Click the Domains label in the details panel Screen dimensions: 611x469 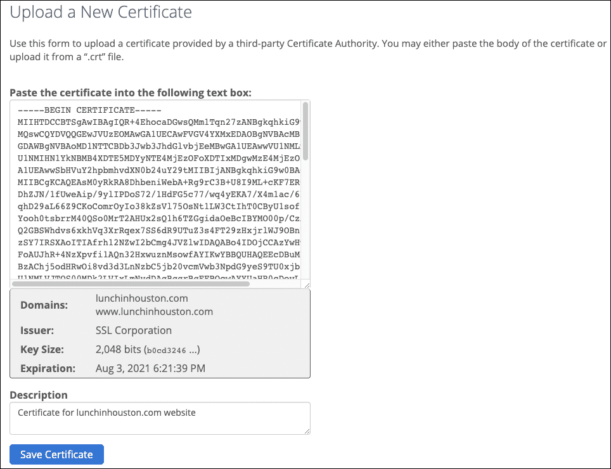44,305
